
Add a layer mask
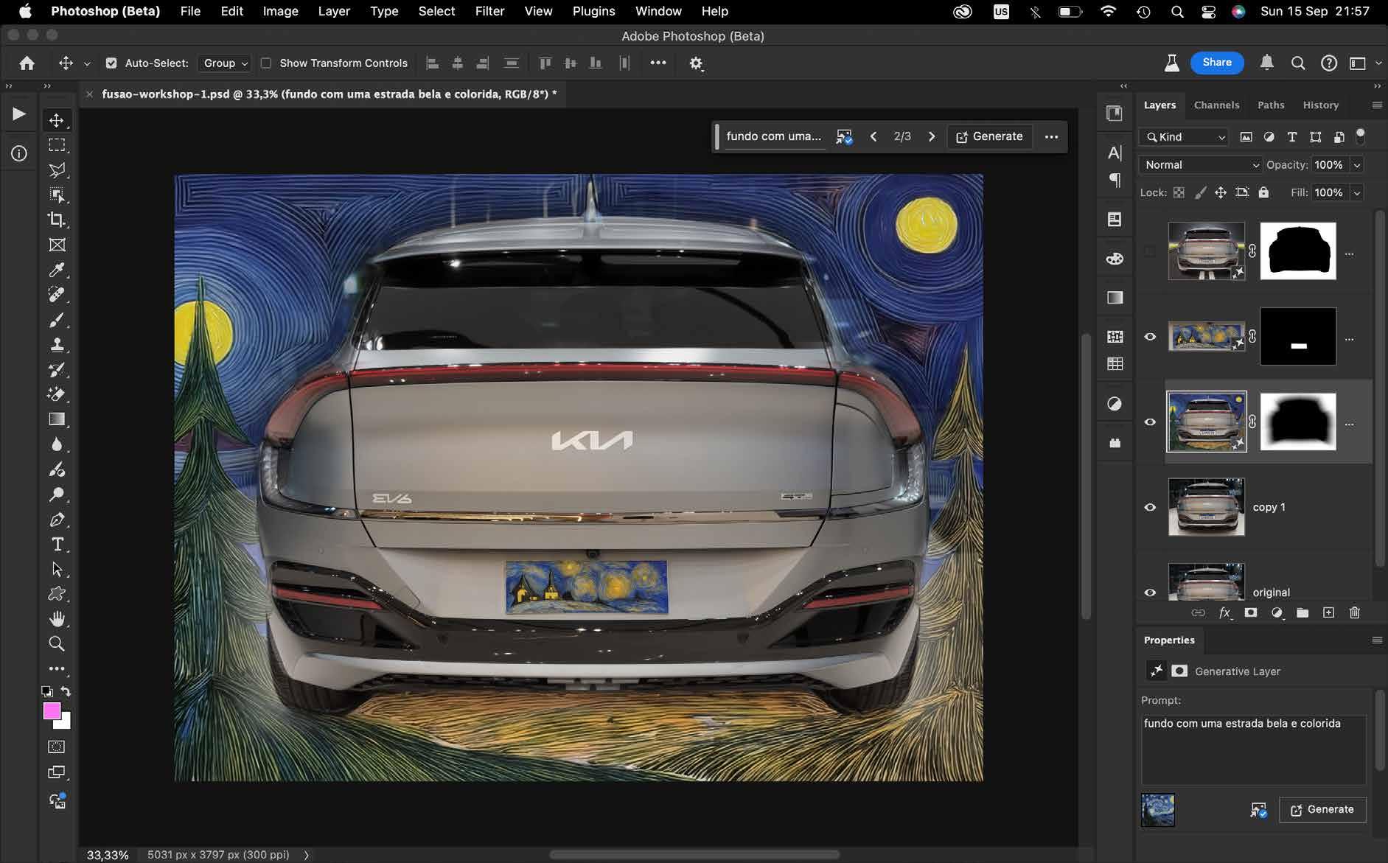click(1251, 612)
